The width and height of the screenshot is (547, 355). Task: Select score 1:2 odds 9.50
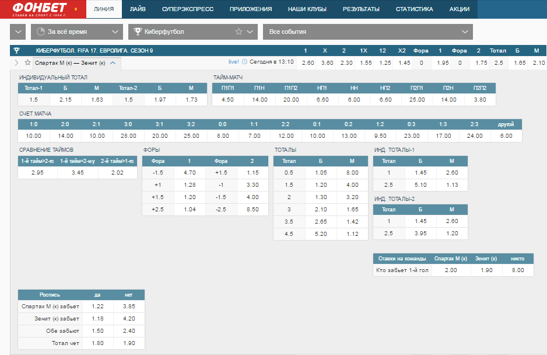(x=380, y=136)
